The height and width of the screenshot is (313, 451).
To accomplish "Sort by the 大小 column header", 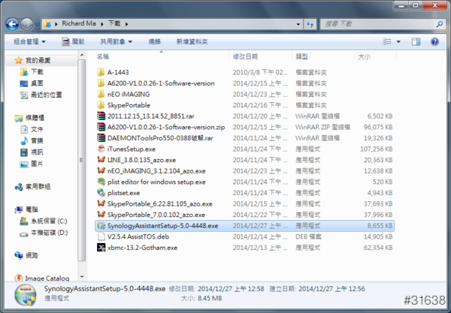I will (364, 56).
